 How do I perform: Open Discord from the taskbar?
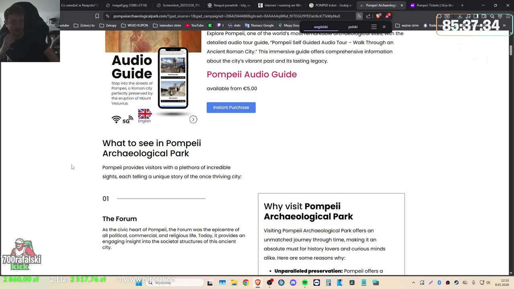click(x=293, y=283)
